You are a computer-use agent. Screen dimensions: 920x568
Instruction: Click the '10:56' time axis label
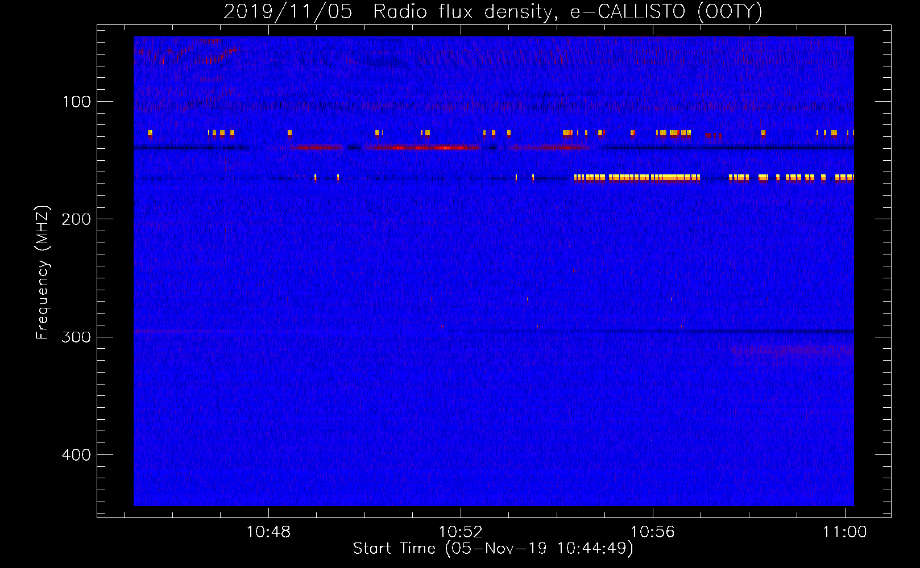[653, 532]
